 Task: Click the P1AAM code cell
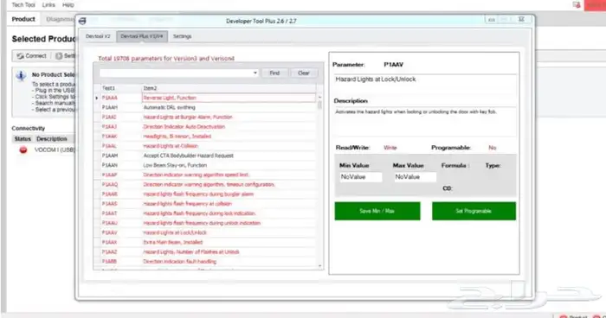point(121,156)
